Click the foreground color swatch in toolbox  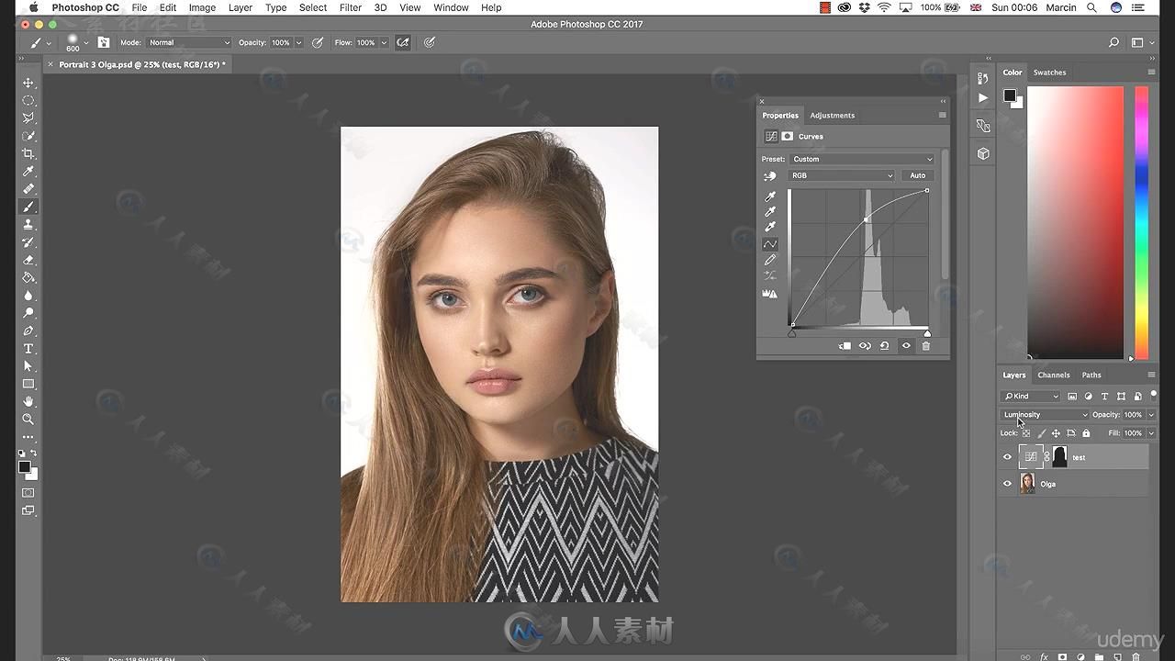pyautogui.click(x=25, y=467)
